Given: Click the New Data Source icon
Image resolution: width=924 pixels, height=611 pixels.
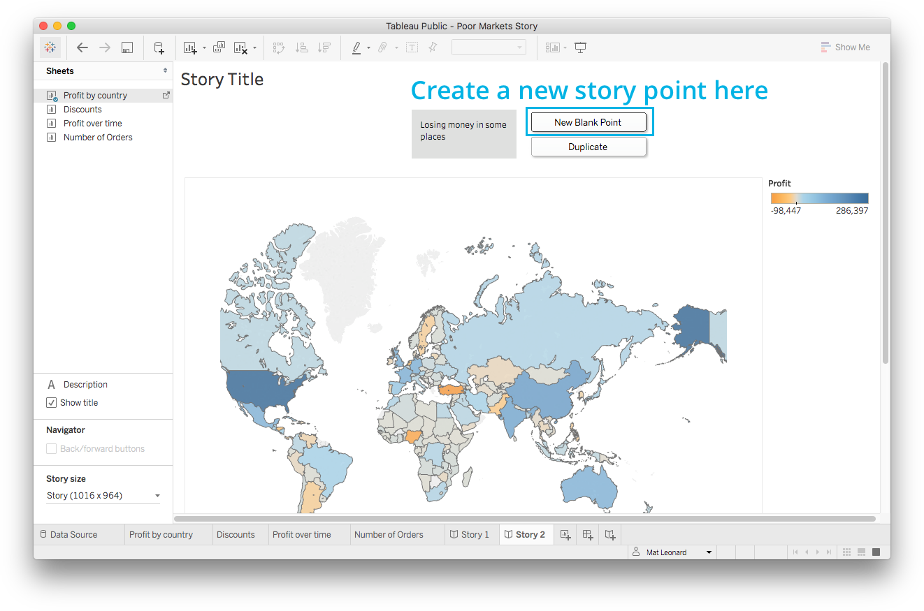Looking at the screenshot, I should pos(159,47).
